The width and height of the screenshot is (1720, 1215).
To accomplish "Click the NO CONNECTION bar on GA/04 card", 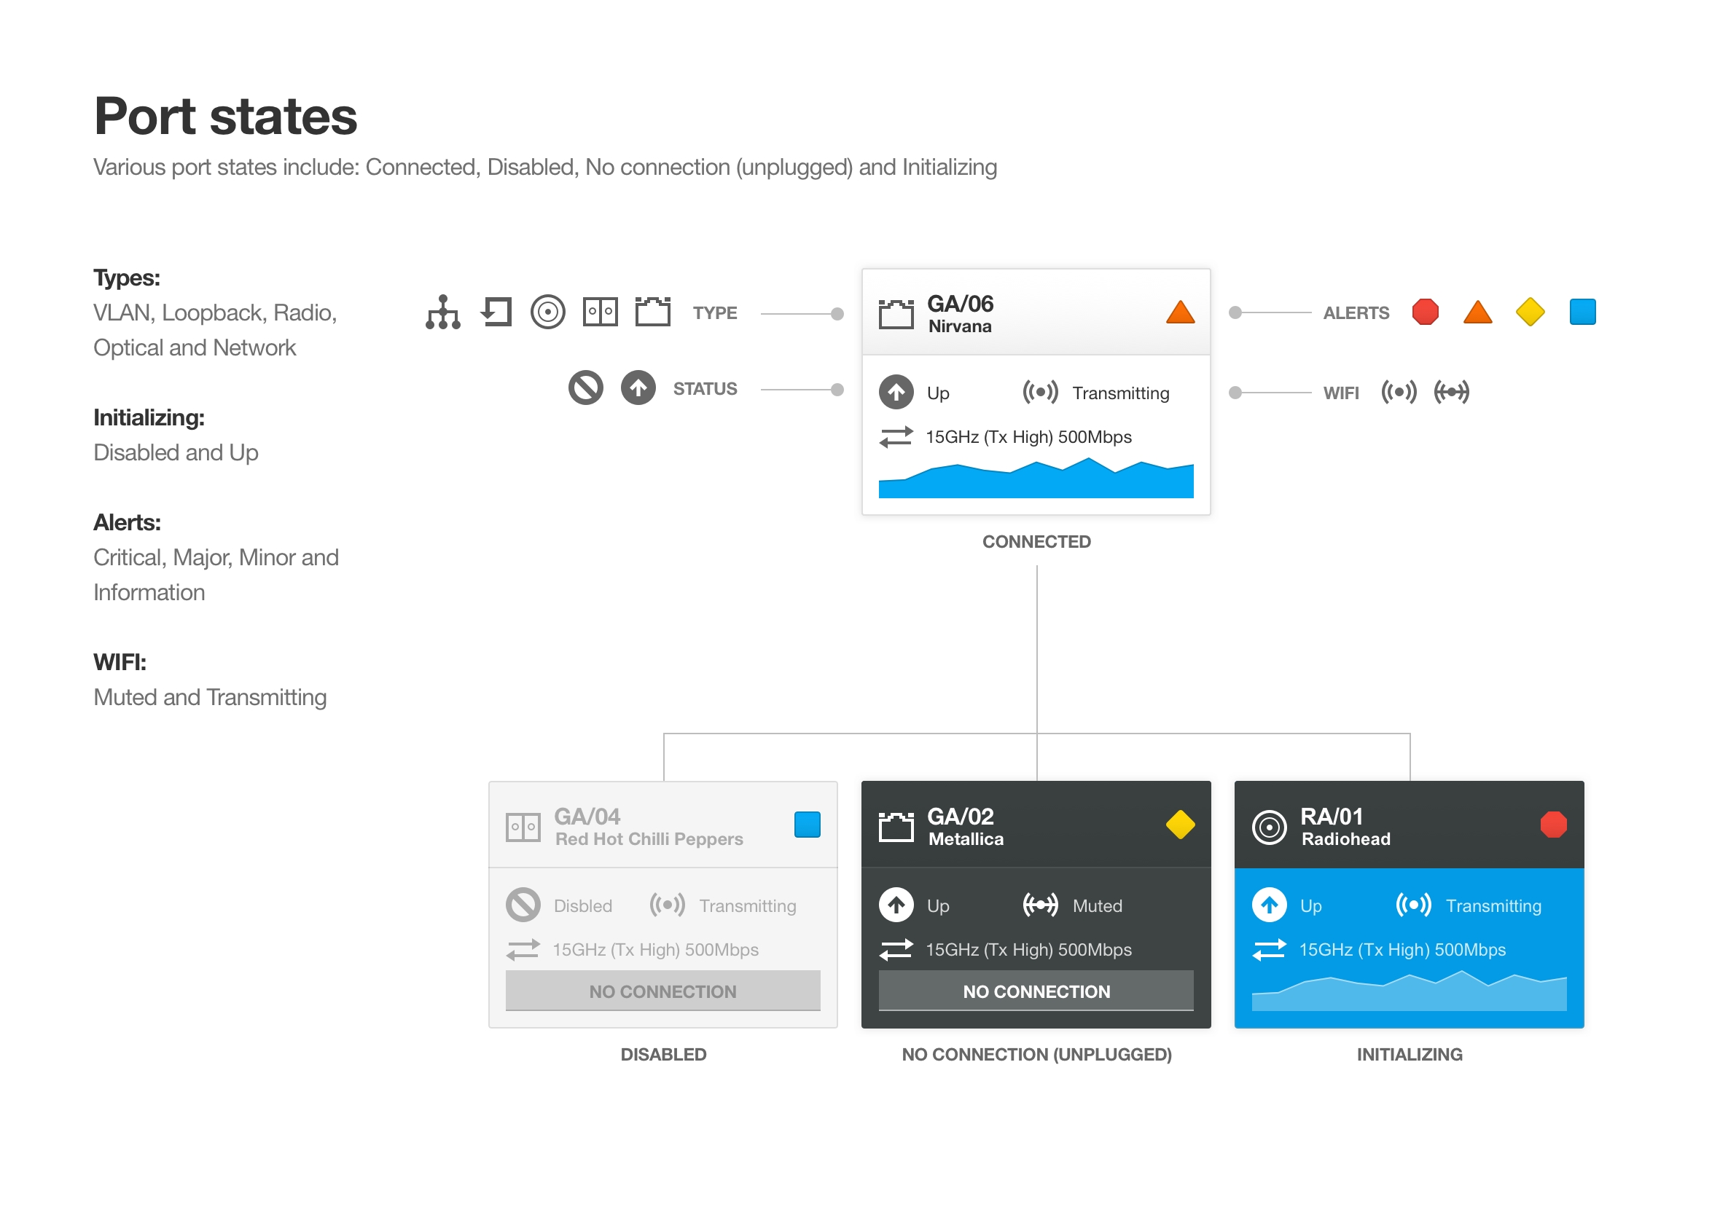I will click(x=662, y=991).
